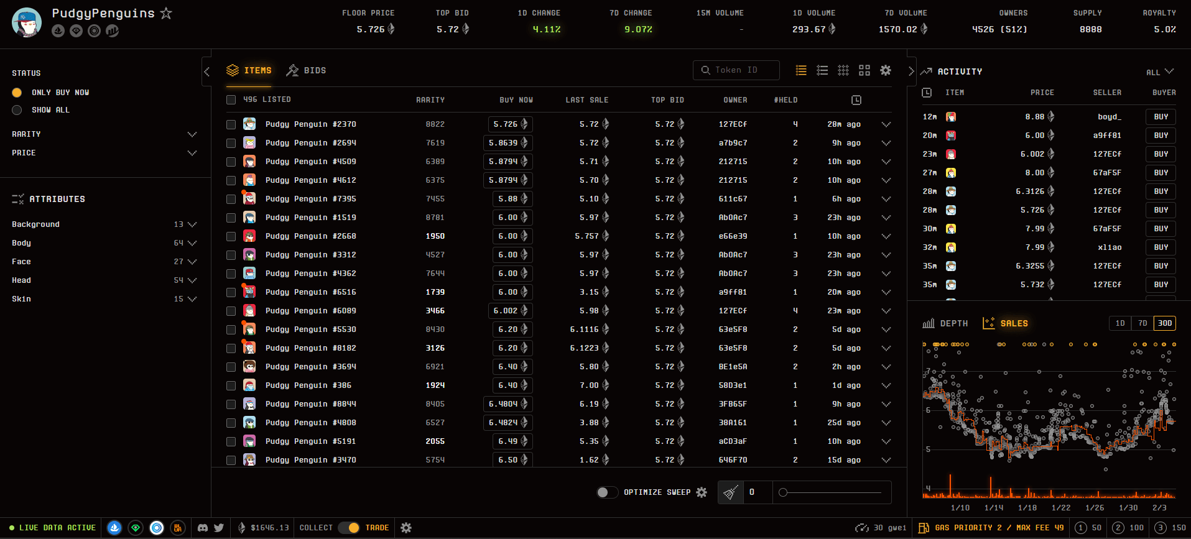Viewport: 1191px width, 539px height.
Task: Check the box for Pudgy Penguin #2694
Action: pyautogui.click(x=231, y=143)
